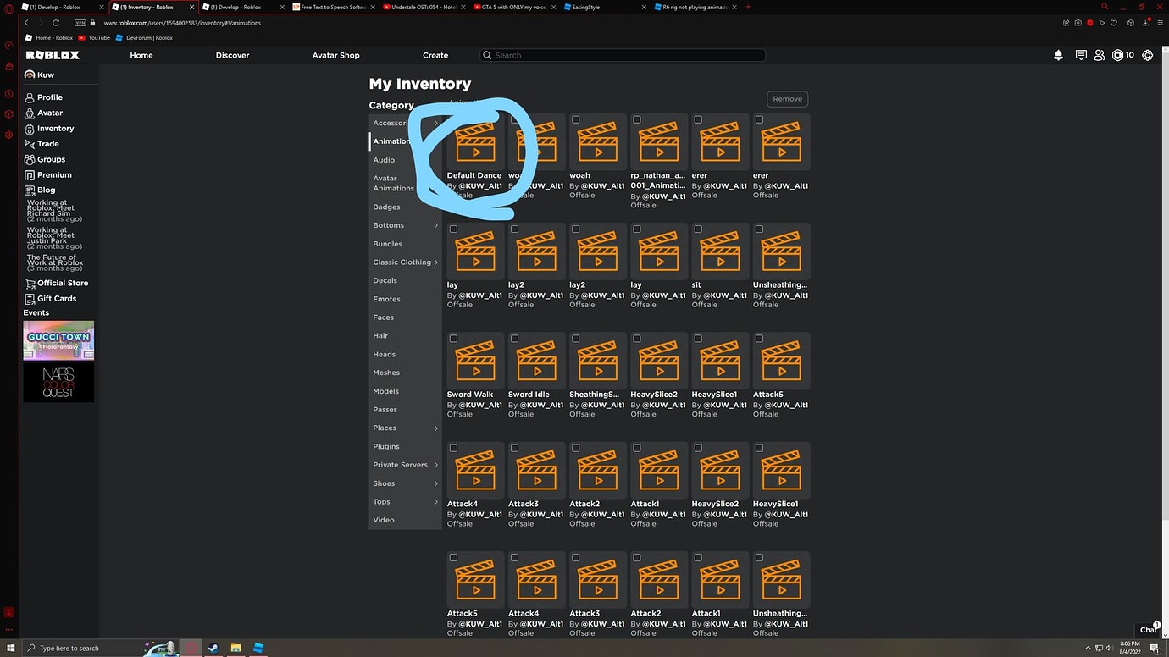This screenshot has height=657, width=1169.
Task: Switch to the Undertale OST browser tab
Action: click(x=425, y=7)
